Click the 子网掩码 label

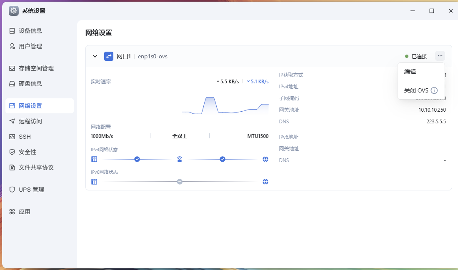(289, 98)
